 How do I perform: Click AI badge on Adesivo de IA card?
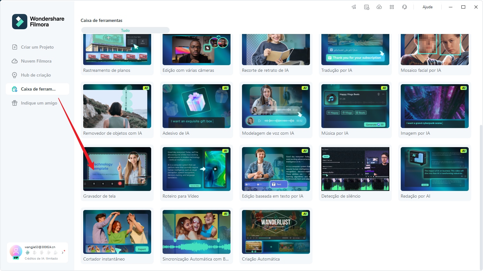[225, 88]
